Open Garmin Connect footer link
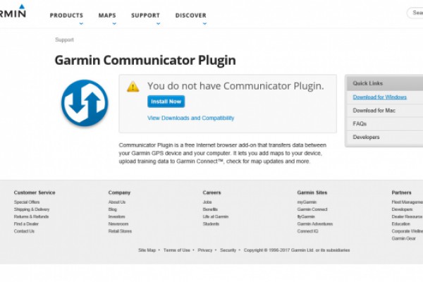 coord(312,209)
